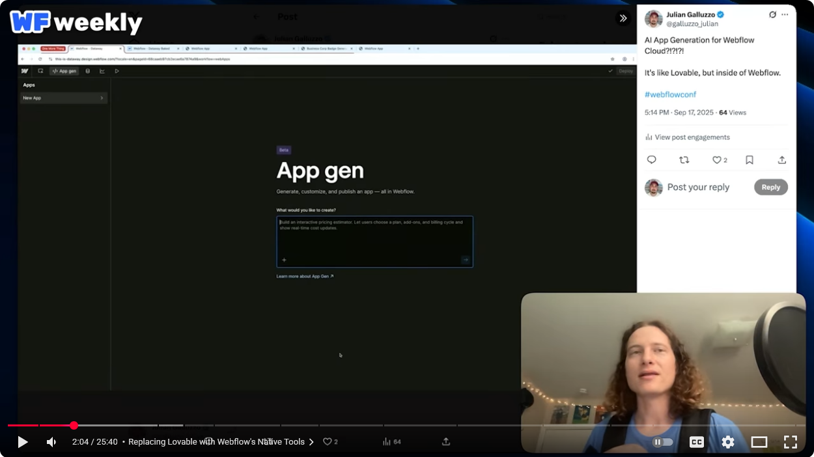814x457 pixels.
Task: Click the post timestamp 5:14 PM Sep 17, 2025
Action: click(679, 113)
